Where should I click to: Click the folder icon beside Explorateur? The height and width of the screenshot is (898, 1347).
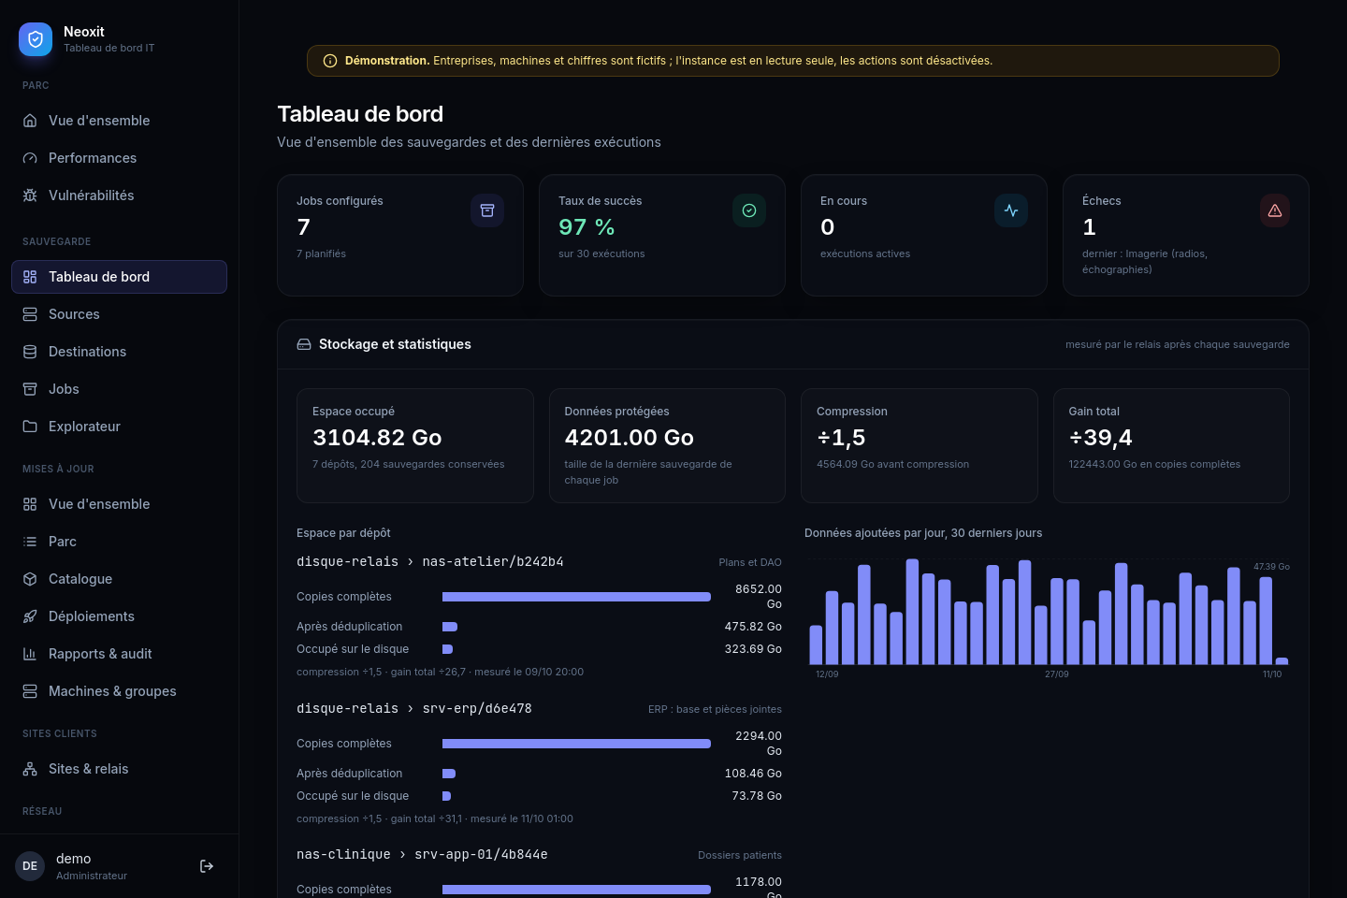point(30,427)
